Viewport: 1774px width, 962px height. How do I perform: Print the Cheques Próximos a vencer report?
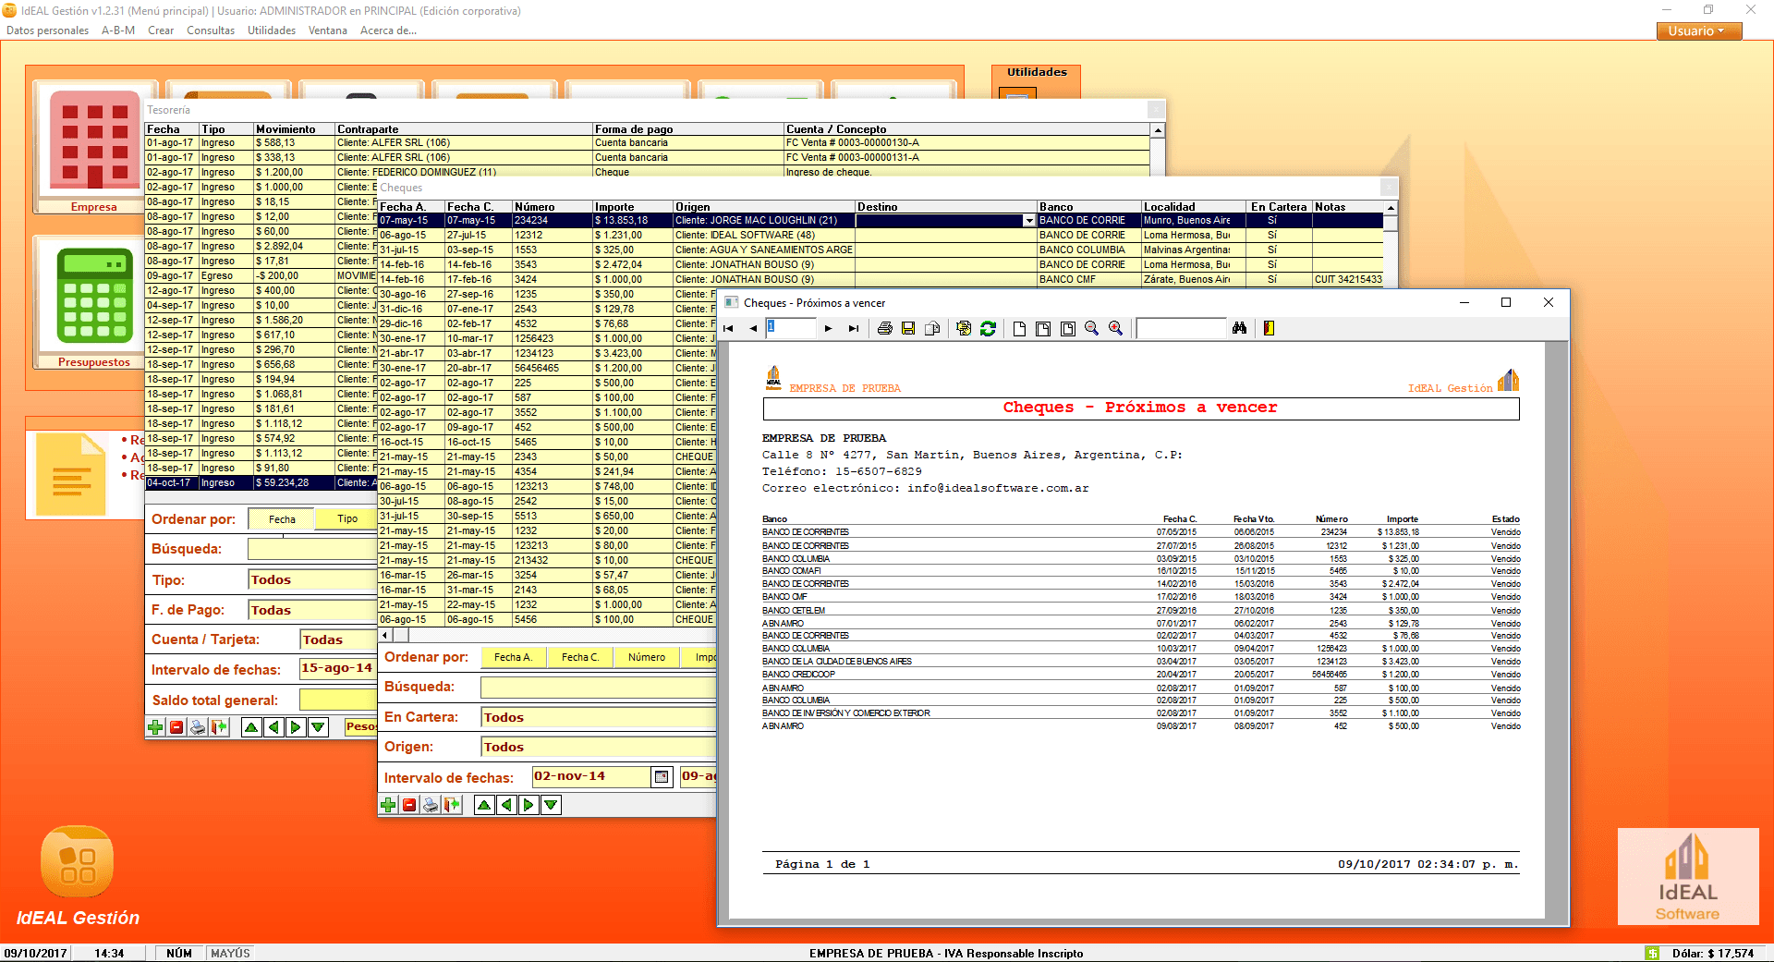click(x=885, y=328)
